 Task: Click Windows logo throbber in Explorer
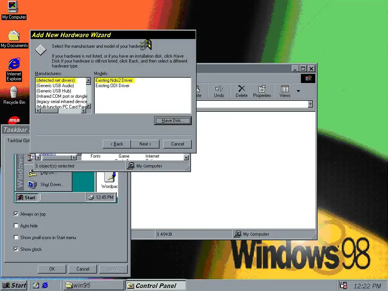pyautogui.click(x=308, y=78)
